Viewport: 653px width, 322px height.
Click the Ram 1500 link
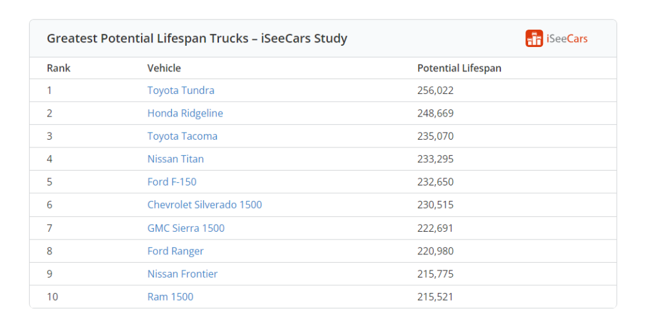[170, 297]
